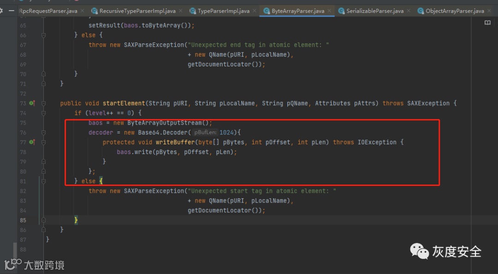Open the SerializableParser.java tab
The image size is (498, 274).
(375, 11)
